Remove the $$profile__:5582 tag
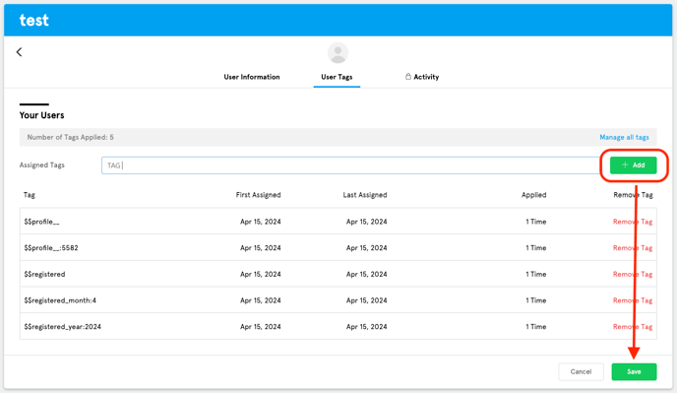677x393 pixels. (633, 248)
